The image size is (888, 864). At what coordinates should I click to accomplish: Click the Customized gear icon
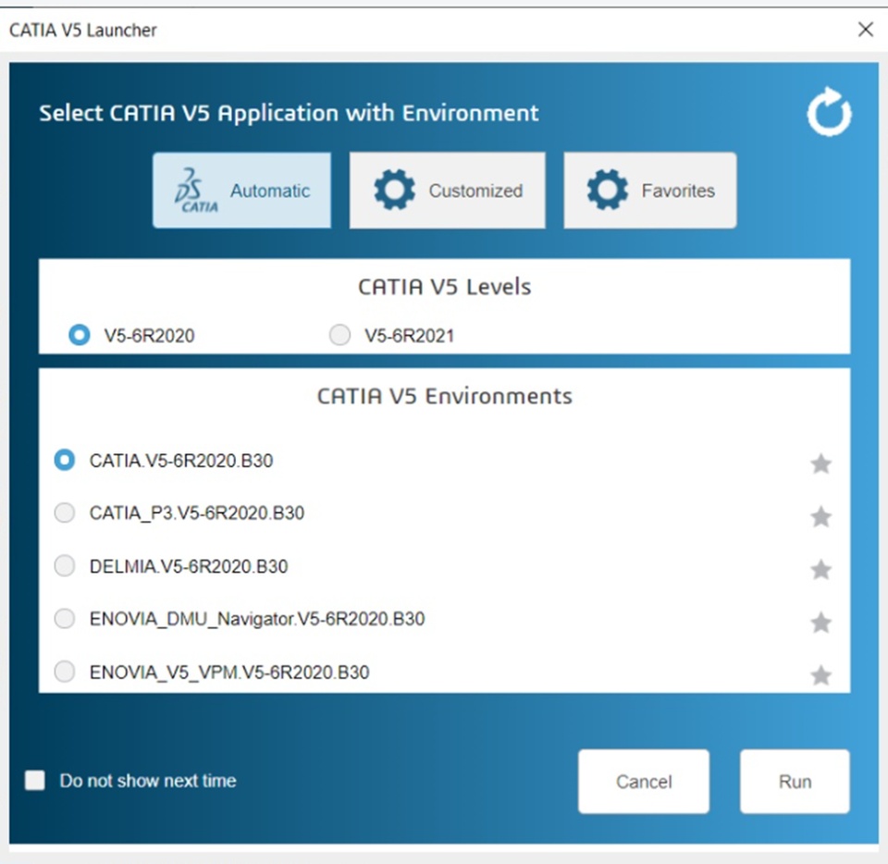pyautogui.click(x=394, y=190)
